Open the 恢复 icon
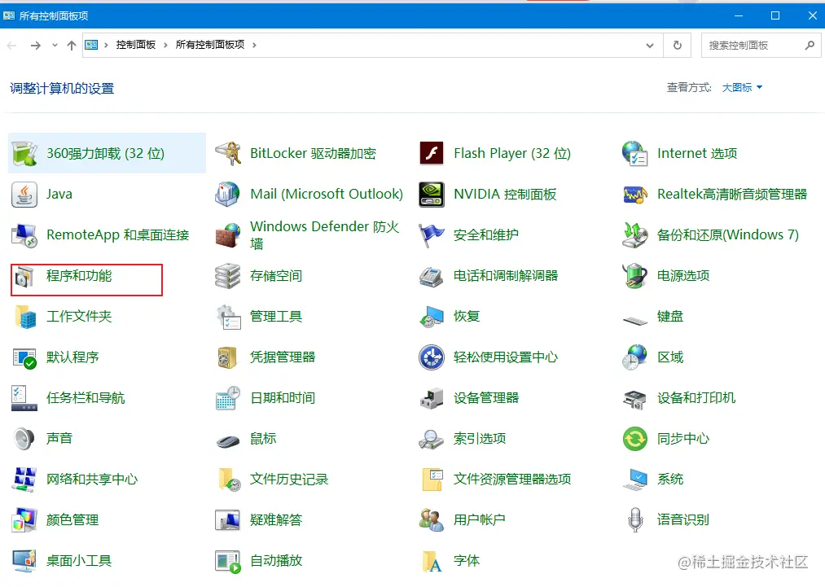The height and width of the screenshot is (587, 825). pyautogui.click(x=432, y=317)
